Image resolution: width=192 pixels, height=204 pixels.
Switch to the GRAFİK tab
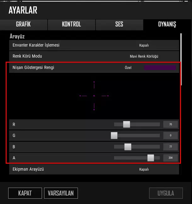point(24,25)
